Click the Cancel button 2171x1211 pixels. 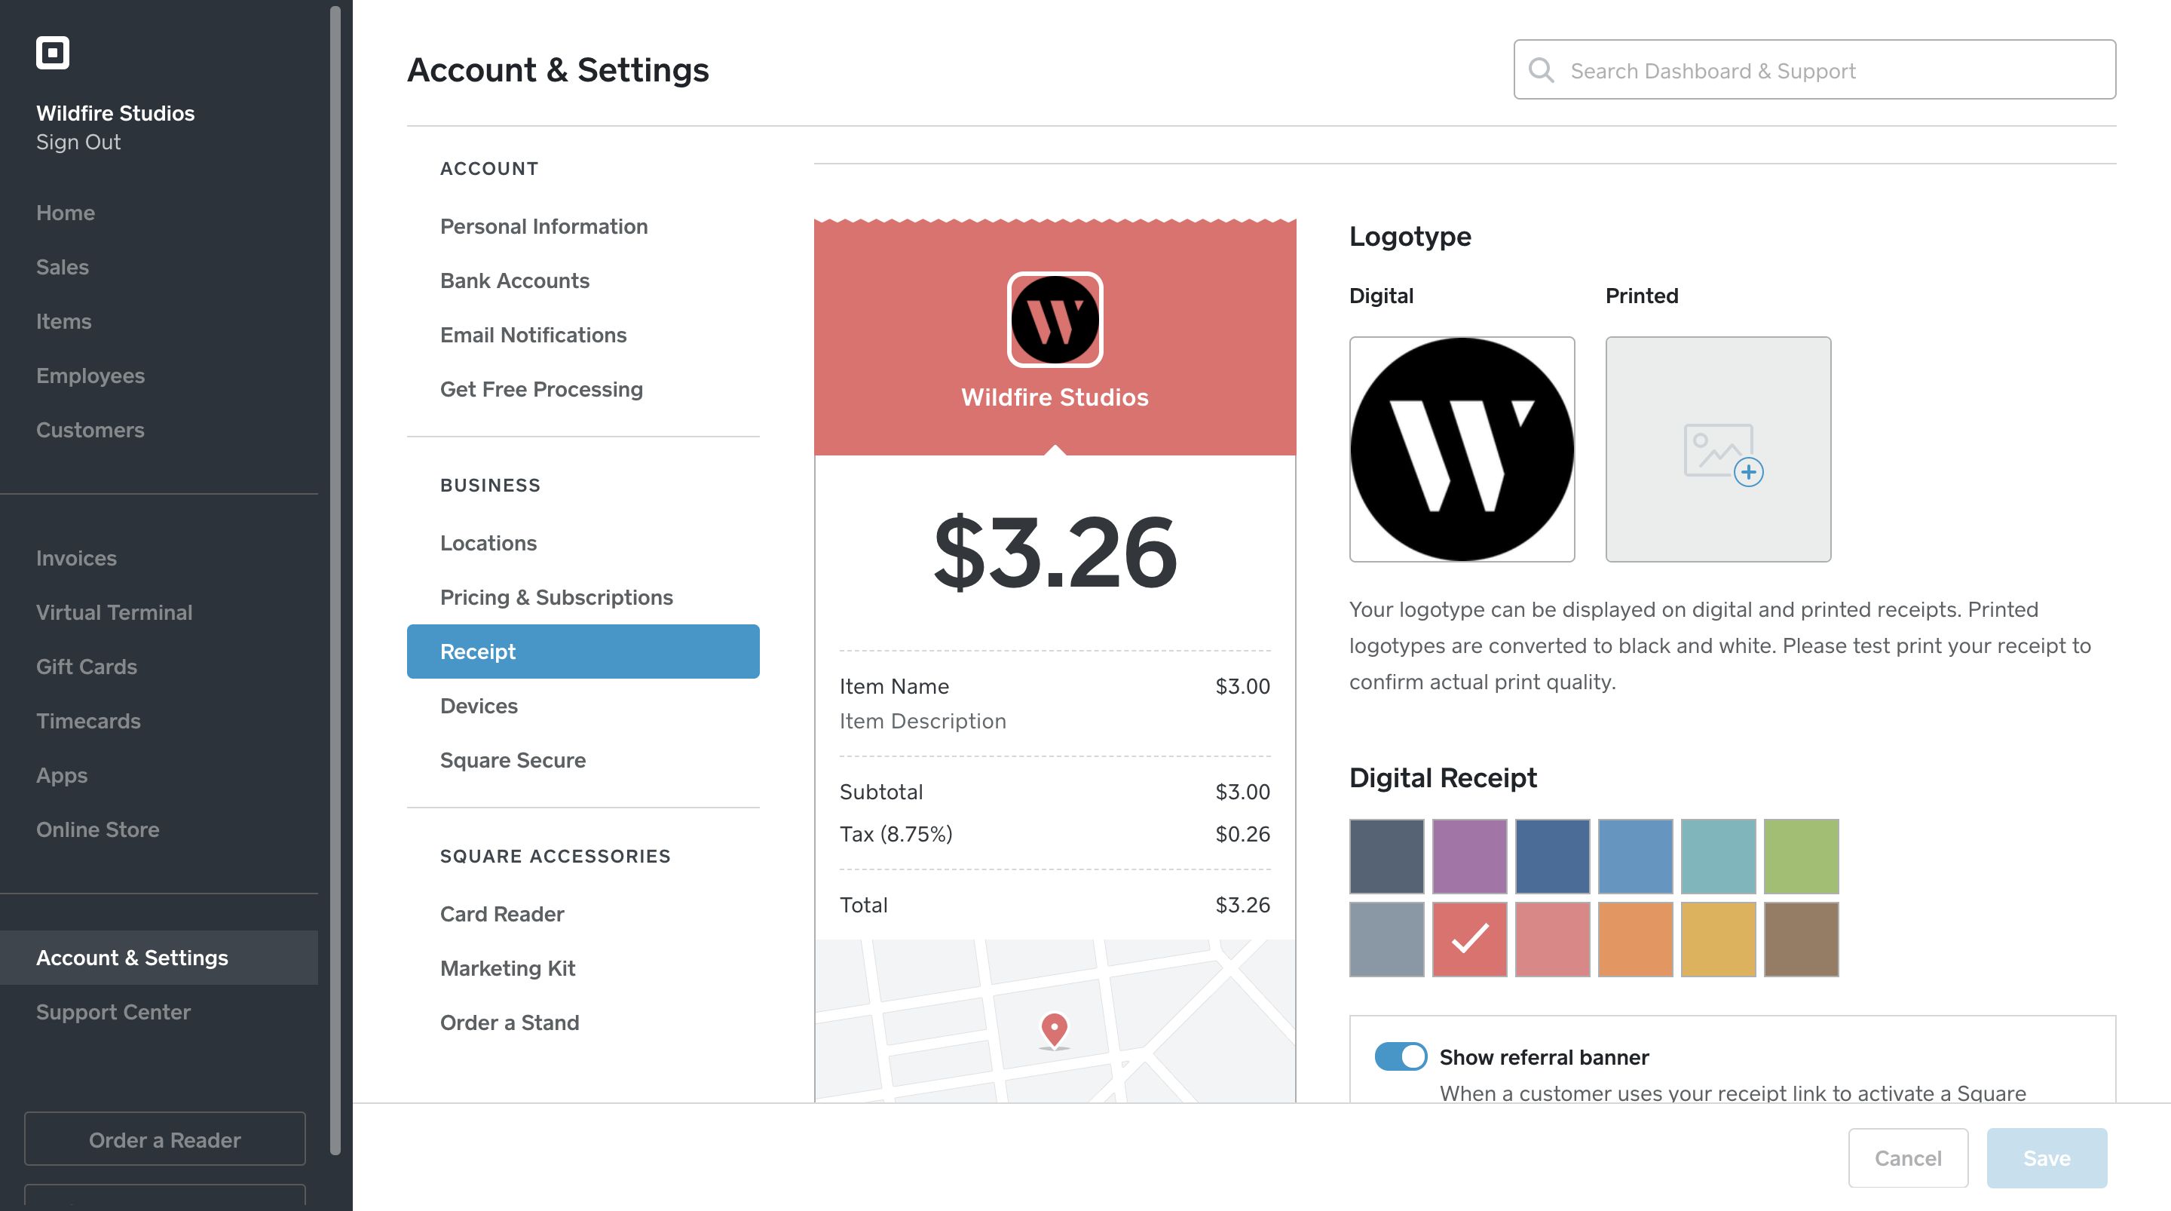coord(1908,1158)
